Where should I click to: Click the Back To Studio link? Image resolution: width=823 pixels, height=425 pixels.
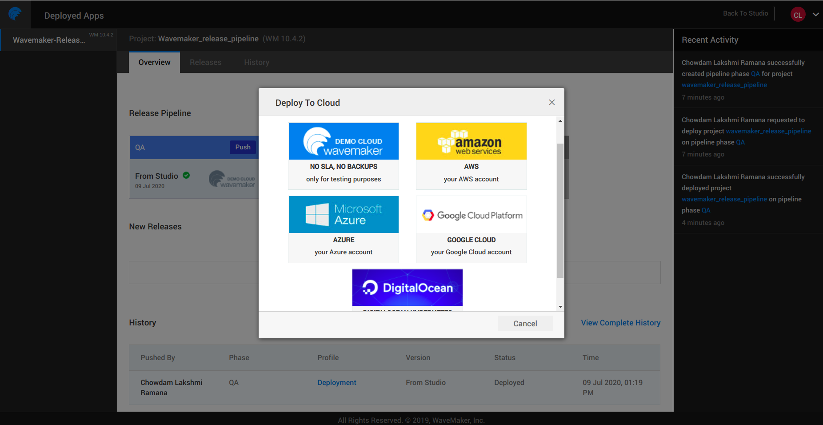click(x=745, y=13)
